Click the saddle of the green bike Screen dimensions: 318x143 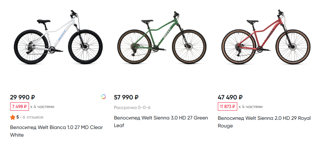(146, 22)
